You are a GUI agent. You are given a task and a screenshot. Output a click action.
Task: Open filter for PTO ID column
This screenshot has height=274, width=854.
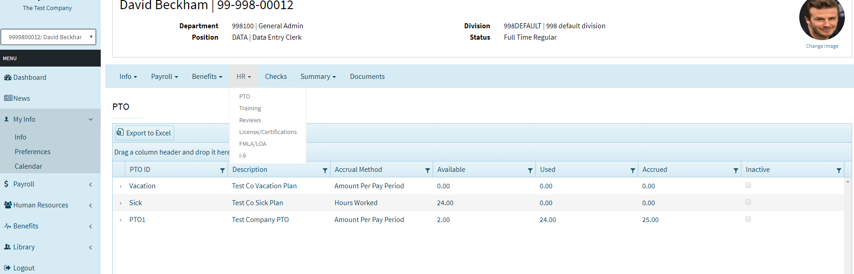[223, 170]
